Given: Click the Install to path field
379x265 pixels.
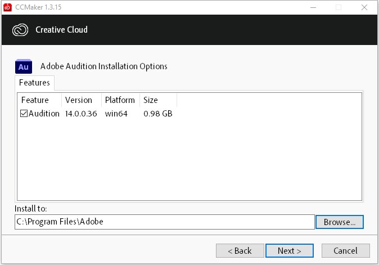Looking at the screenshot, I should 164,222.
